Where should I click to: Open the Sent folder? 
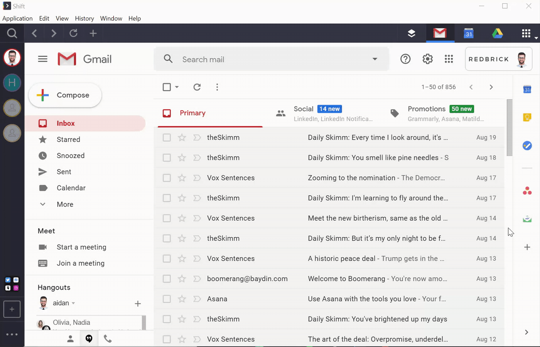click(x=64, y=172)
